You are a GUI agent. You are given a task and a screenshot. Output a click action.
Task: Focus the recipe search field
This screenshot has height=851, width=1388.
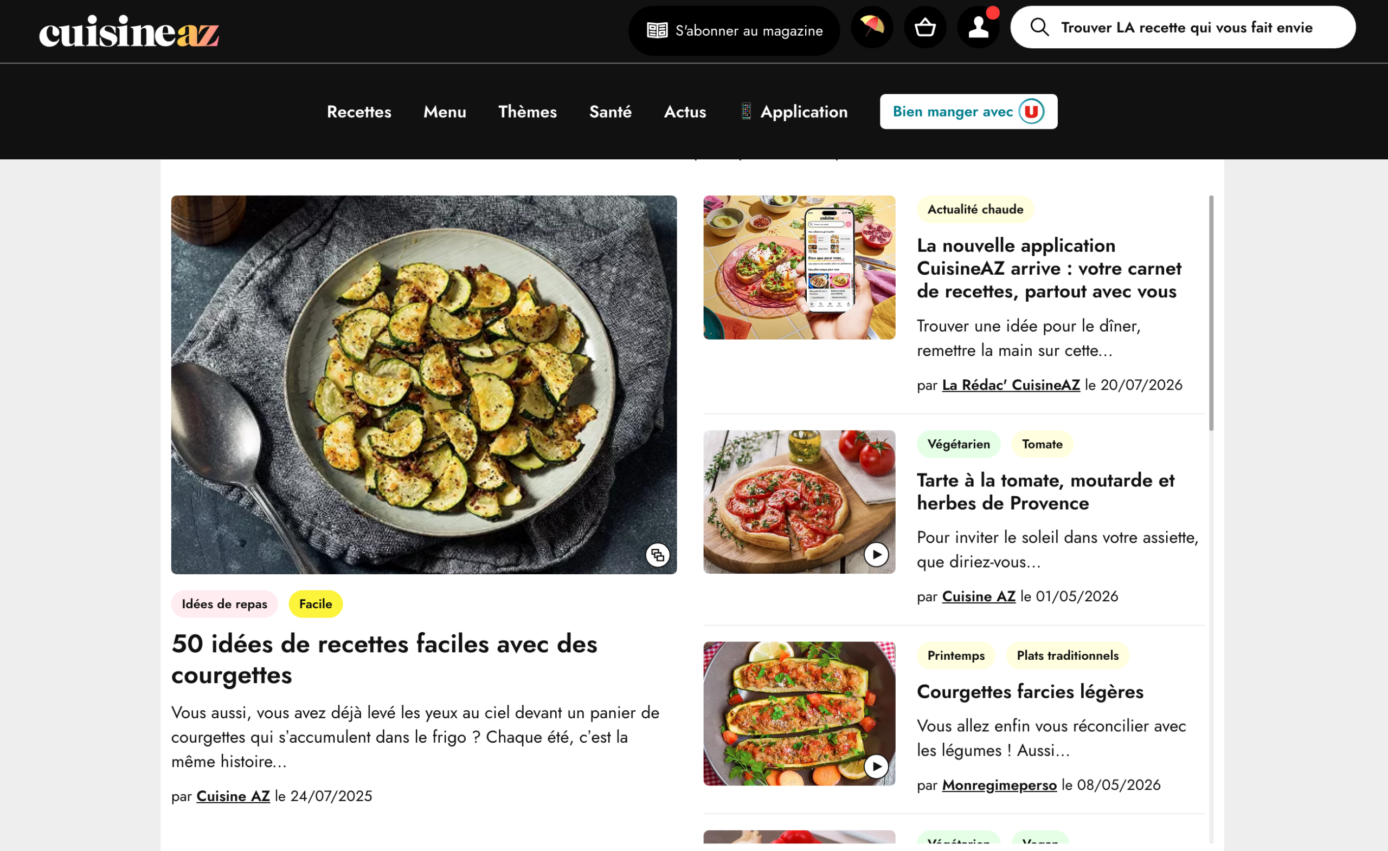click(1183, 27)
